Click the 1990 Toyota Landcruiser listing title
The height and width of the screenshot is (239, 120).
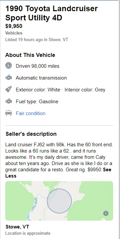[x=52, y=13]
